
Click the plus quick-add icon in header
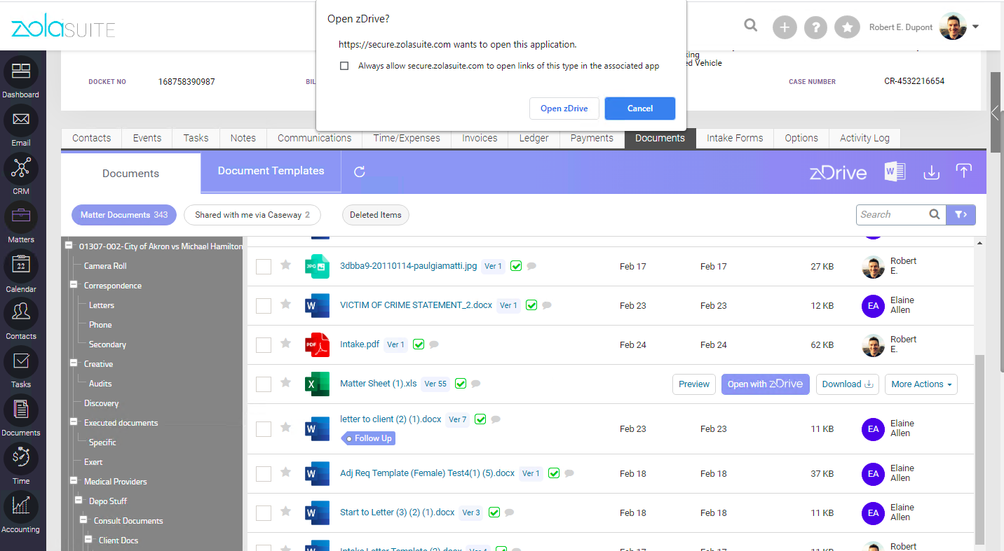click(785, 27)
